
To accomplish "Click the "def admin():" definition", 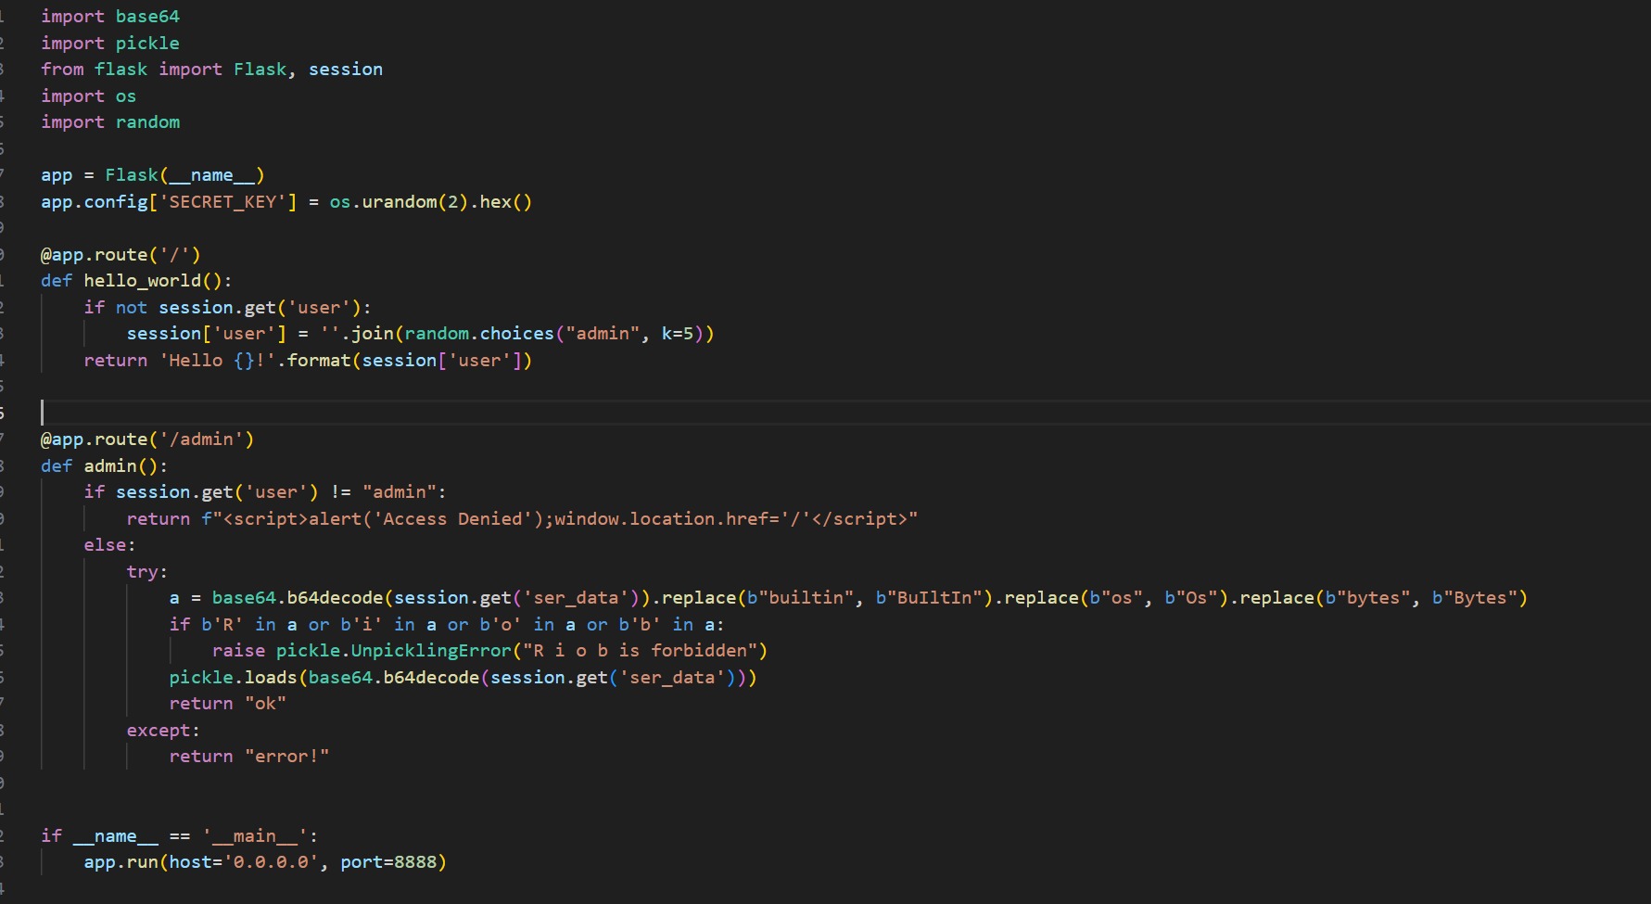I will 104,466.
